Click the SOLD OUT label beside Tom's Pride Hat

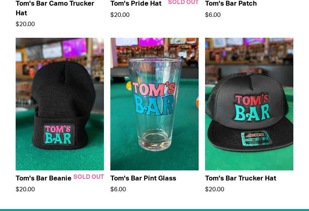pos(183,2)
